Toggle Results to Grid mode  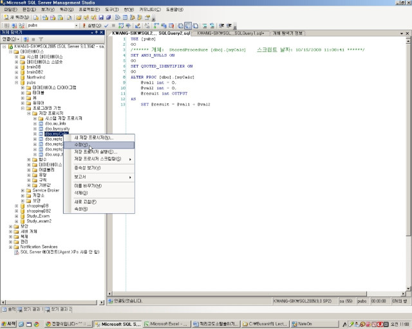188,26
